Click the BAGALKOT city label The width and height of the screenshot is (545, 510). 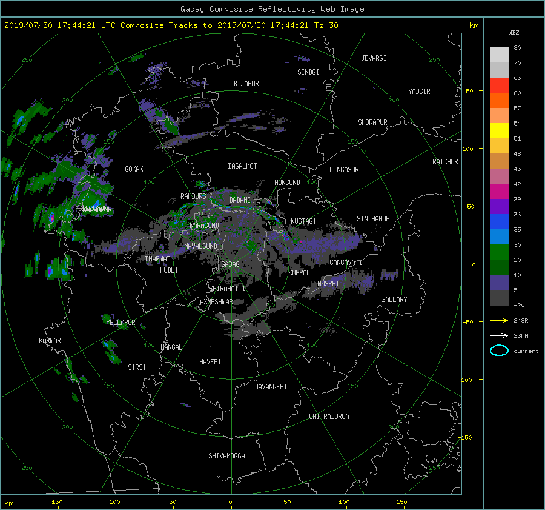pos(242,166)
